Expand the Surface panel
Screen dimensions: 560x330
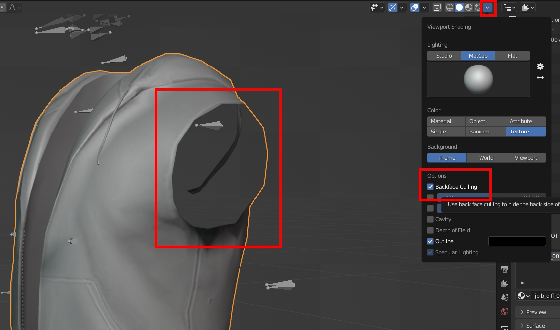(x=535, y=326)
